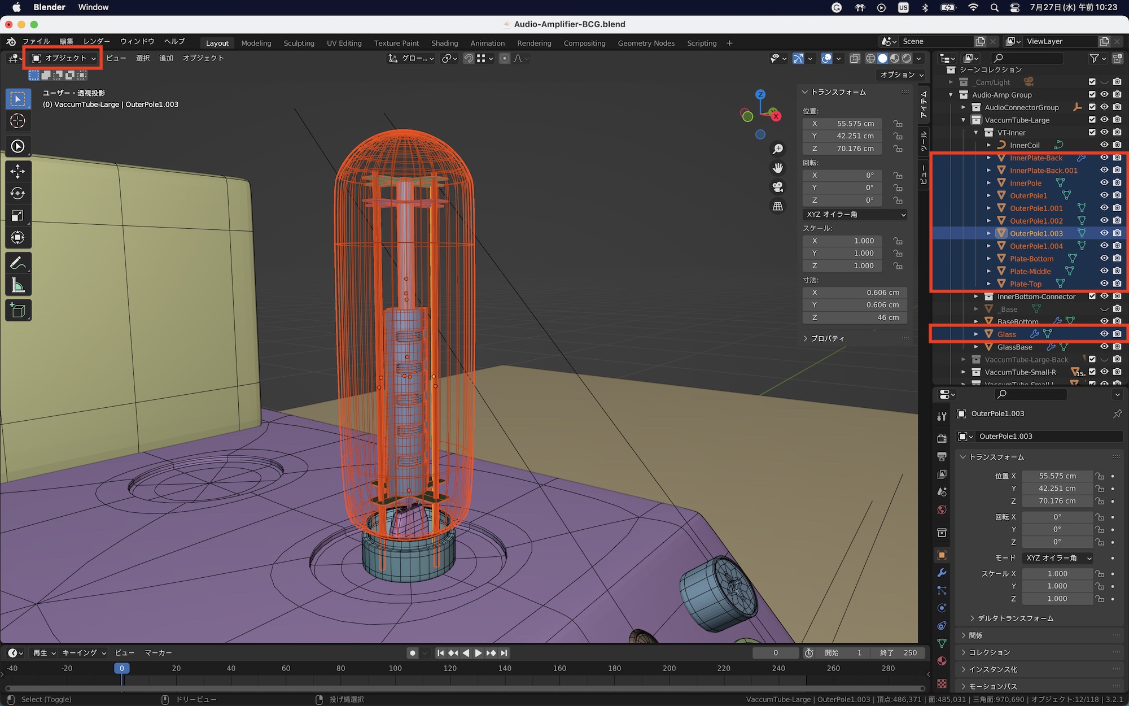Toggle VaccumTube-Large collection exclude checkbox
The image size is (1129, 706).
click(1092, 120)
